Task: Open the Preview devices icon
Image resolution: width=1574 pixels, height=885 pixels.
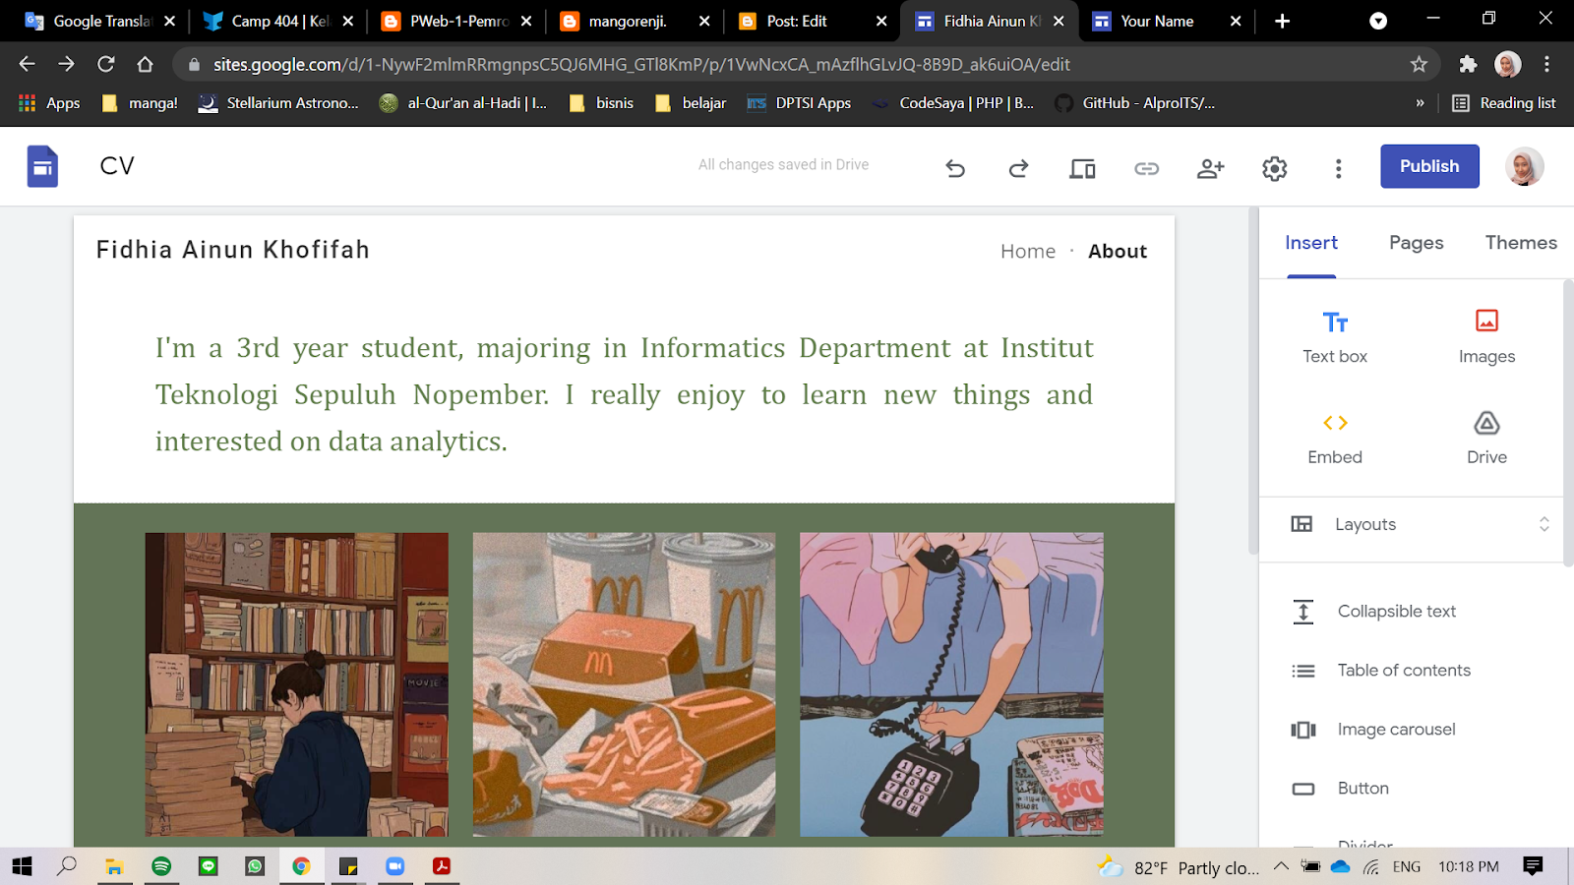Action: click(x=1082, y=168)
